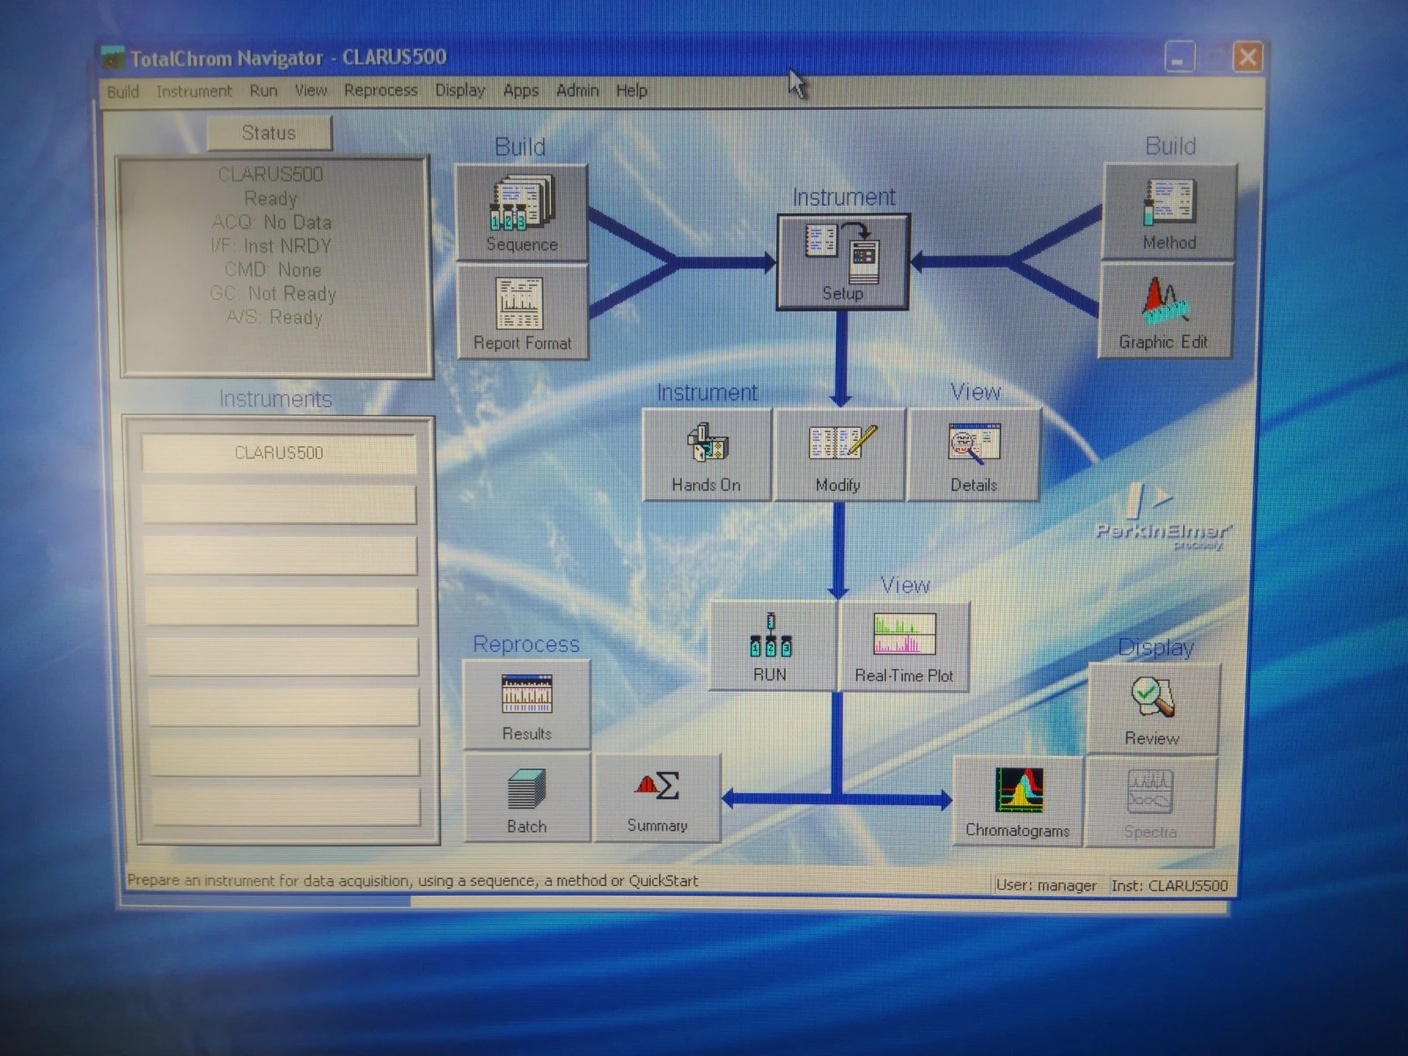Open the Hands On instrument control
The width and height of the screenshot is (1408, 1056).
tap(707, 455)
